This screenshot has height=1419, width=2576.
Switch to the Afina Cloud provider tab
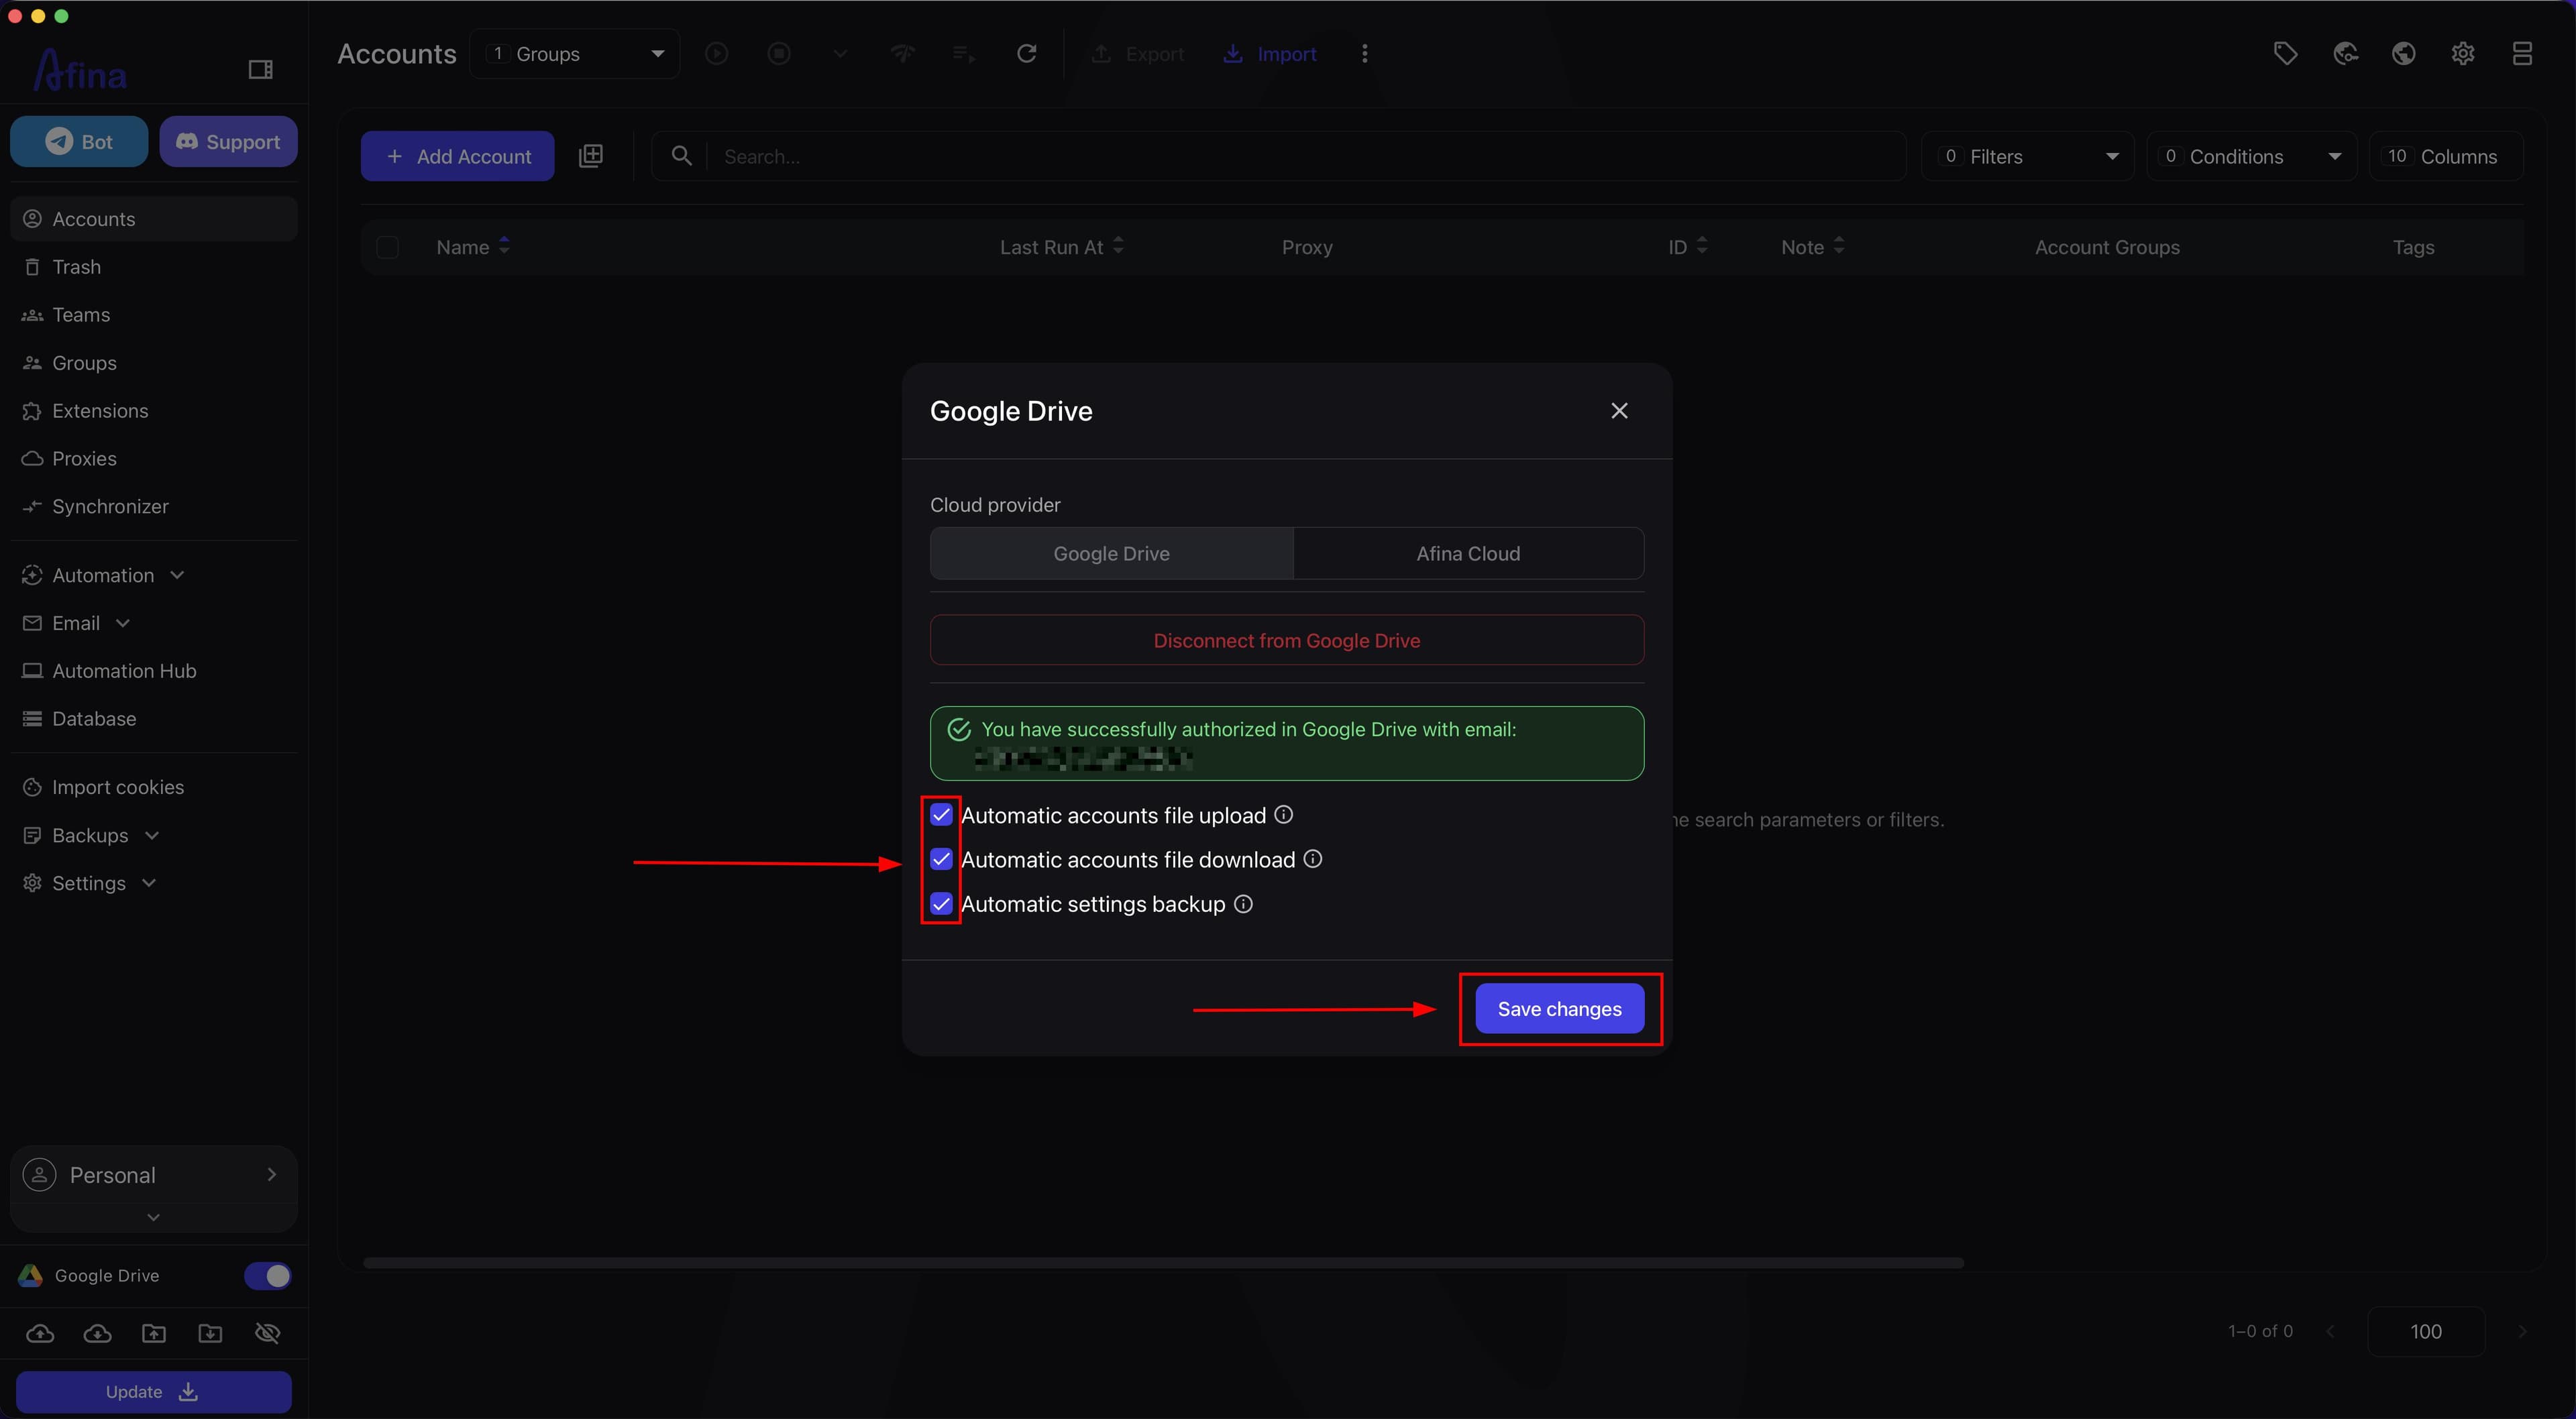1468,553
